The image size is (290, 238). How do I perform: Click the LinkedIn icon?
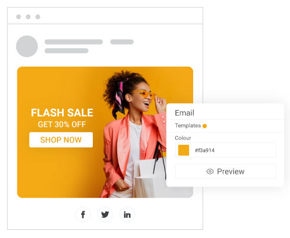[127, 214]
